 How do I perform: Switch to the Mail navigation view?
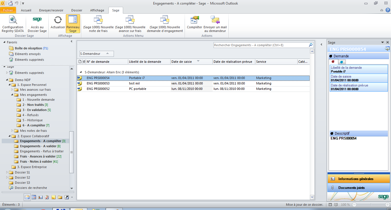pos(27,197)
